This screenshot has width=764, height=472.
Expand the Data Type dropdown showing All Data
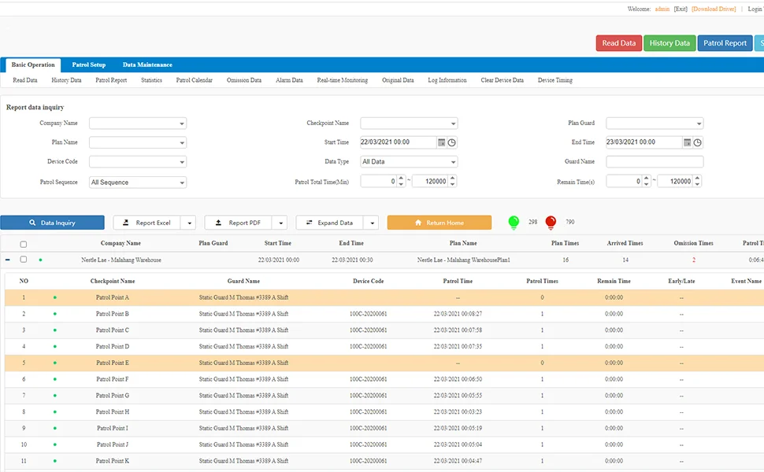coord(409,162)
